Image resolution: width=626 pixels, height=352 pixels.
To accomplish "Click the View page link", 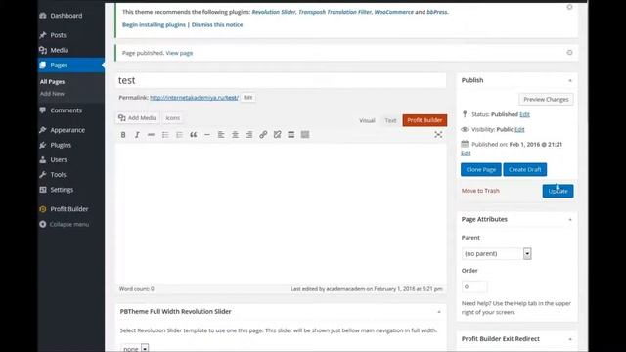I will 179,53.
